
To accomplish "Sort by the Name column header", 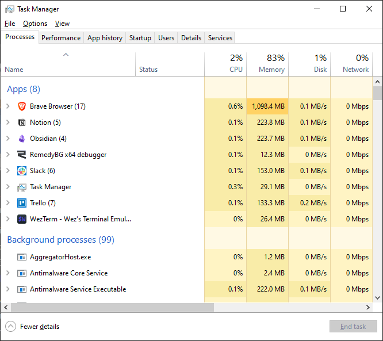I will tap(68, 64).
